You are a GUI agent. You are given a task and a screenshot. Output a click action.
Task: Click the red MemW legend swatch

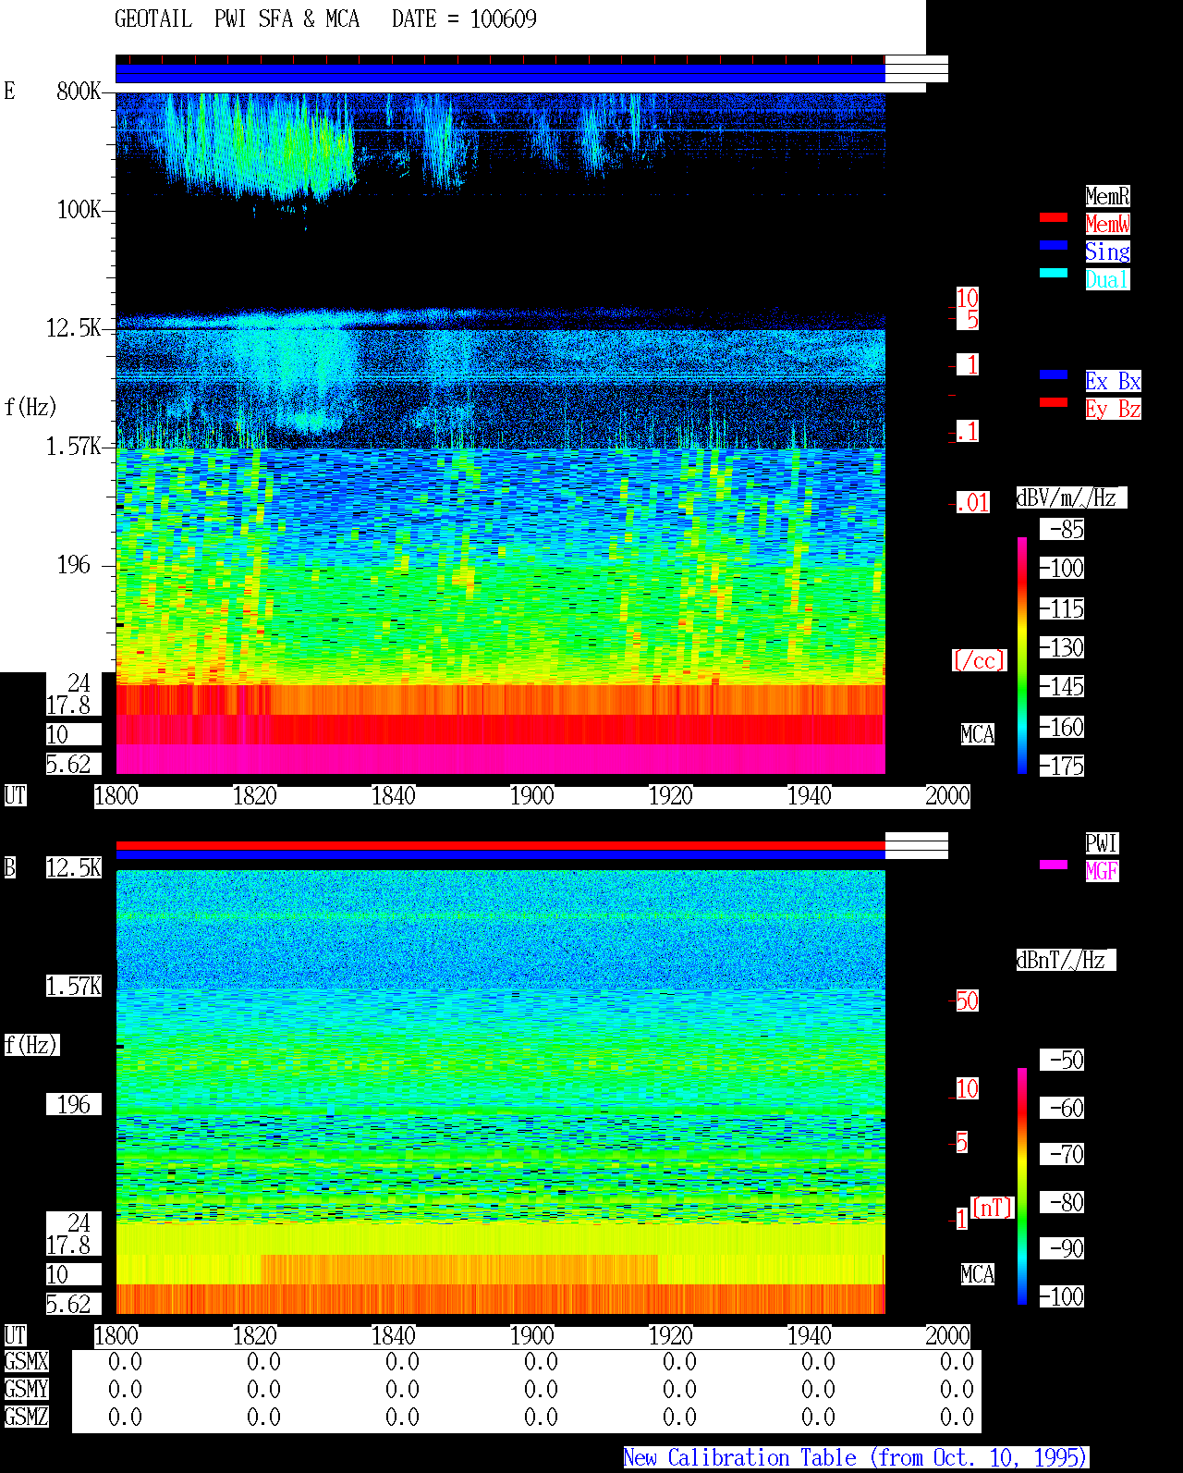(1054, 217)
